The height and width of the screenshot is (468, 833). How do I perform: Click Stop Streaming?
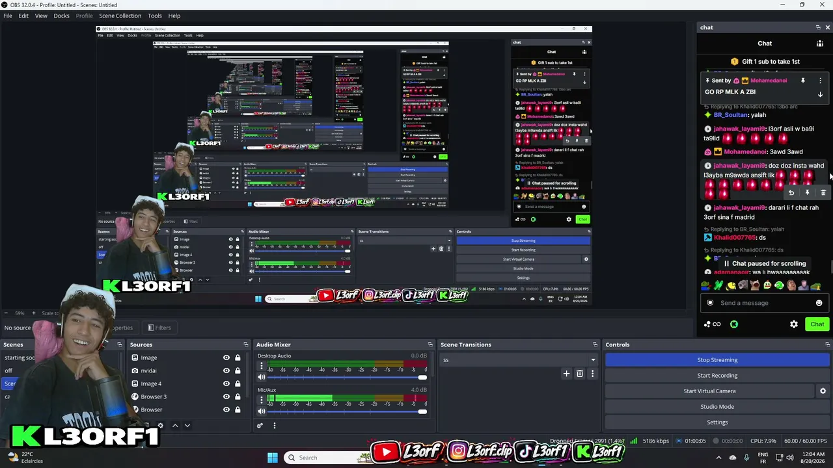(x=717, y=359)
